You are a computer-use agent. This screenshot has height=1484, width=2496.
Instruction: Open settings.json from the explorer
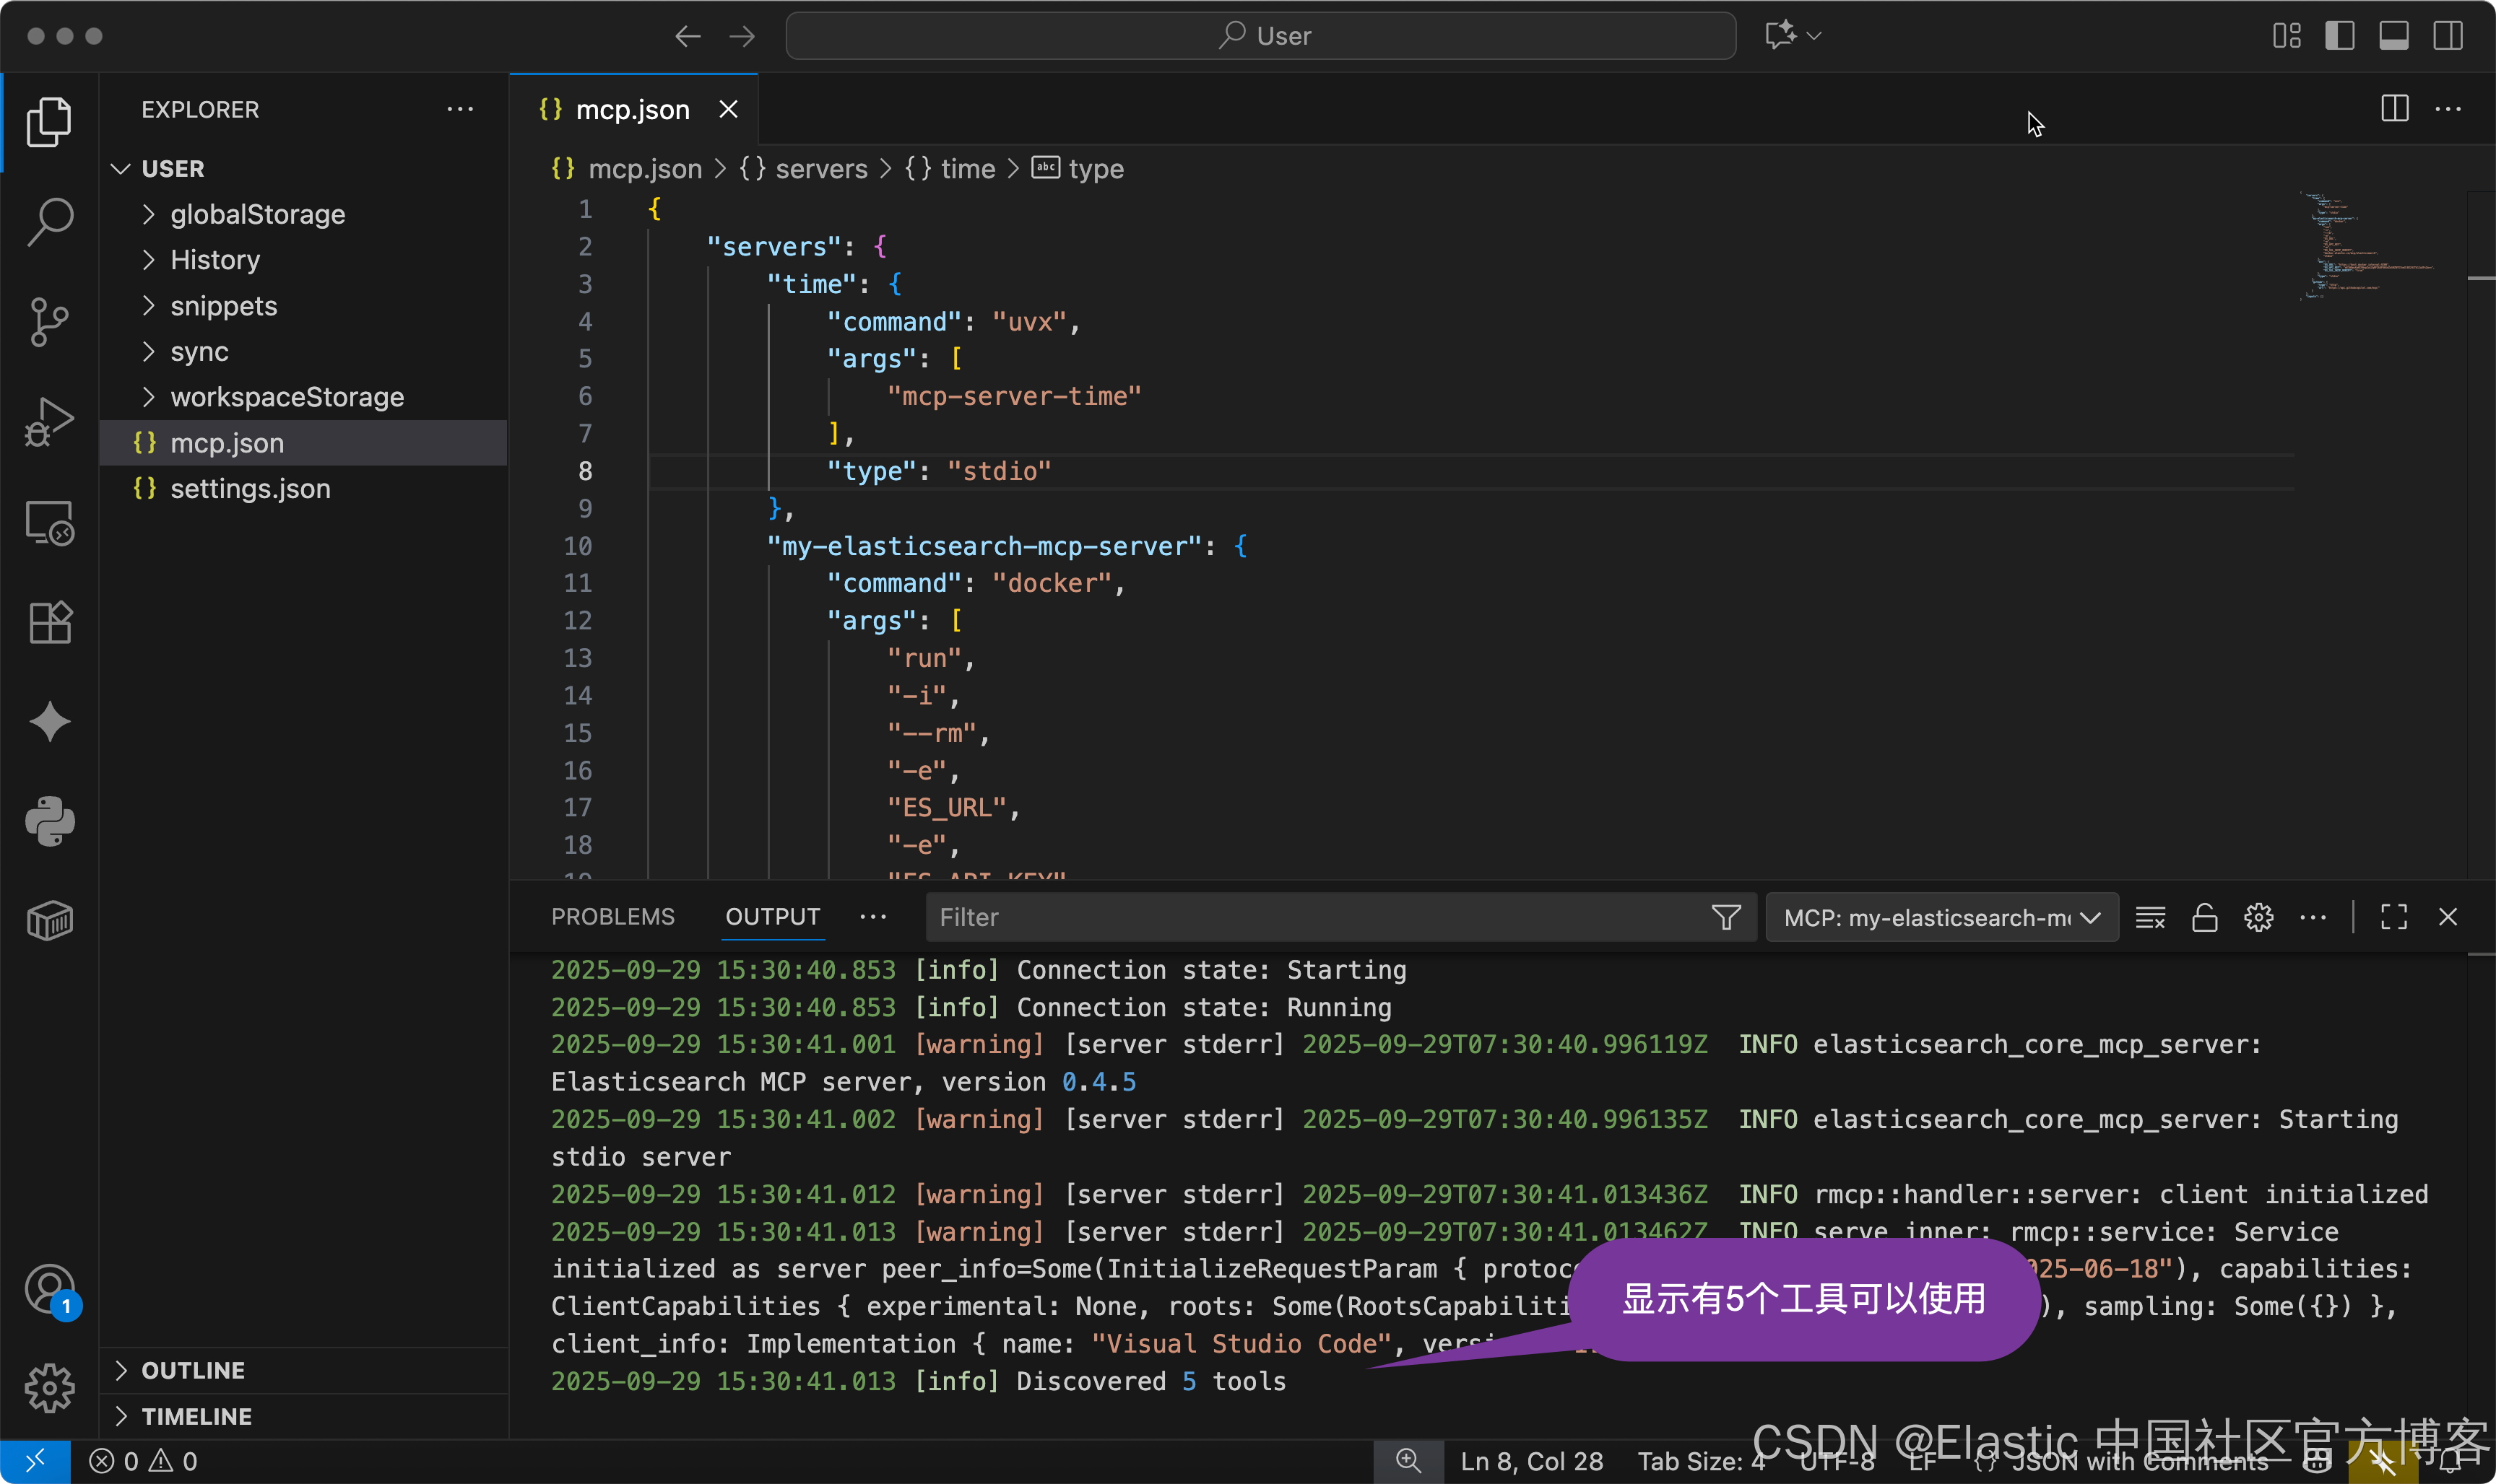pos(304,489)
